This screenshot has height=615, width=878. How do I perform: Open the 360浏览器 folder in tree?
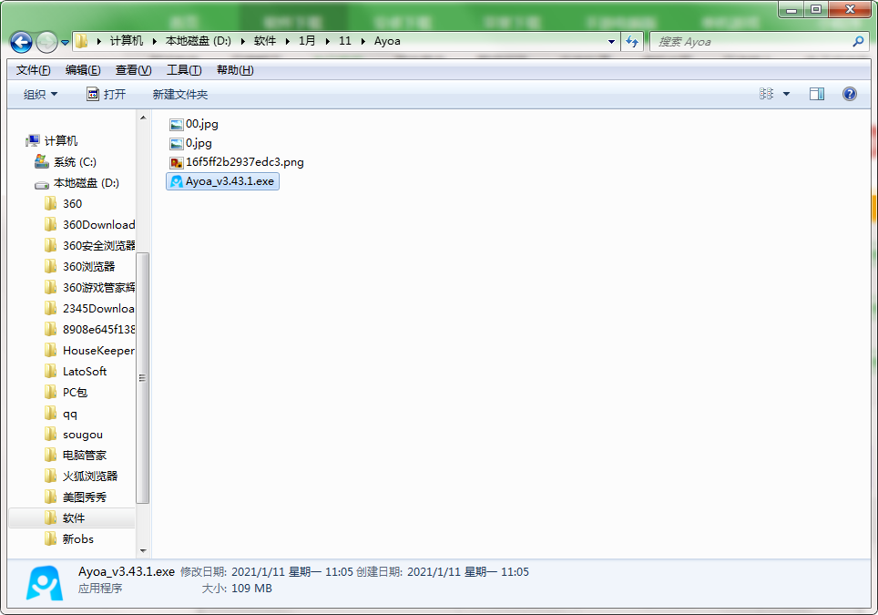pyautogui.click(x=79, y=267)
